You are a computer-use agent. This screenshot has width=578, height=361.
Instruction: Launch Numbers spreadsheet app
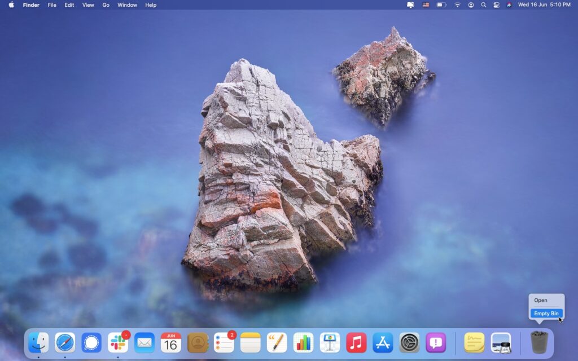pyautogui.click(x=303, y=341)
